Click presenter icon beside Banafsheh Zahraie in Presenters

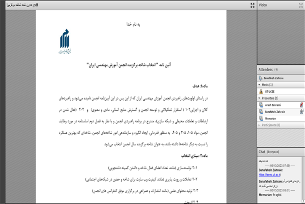tap(261, 112)
